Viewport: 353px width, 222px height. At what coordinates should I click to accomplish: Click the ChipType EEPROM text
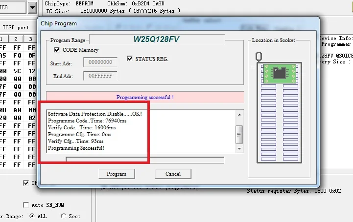(x=69, y=3)
